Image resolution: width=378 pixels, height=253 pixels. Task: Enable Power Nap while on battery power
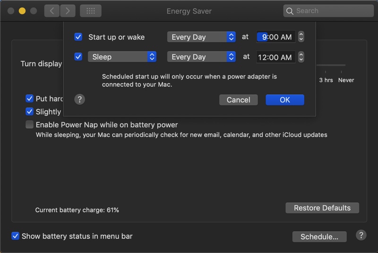[x=30, y=125]
